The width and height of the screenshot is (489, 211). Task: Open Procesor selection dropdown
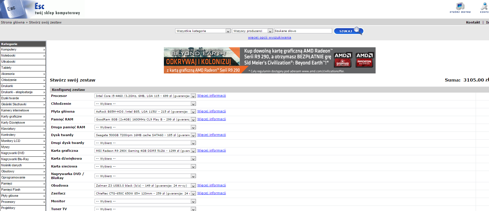click(145, 96)
